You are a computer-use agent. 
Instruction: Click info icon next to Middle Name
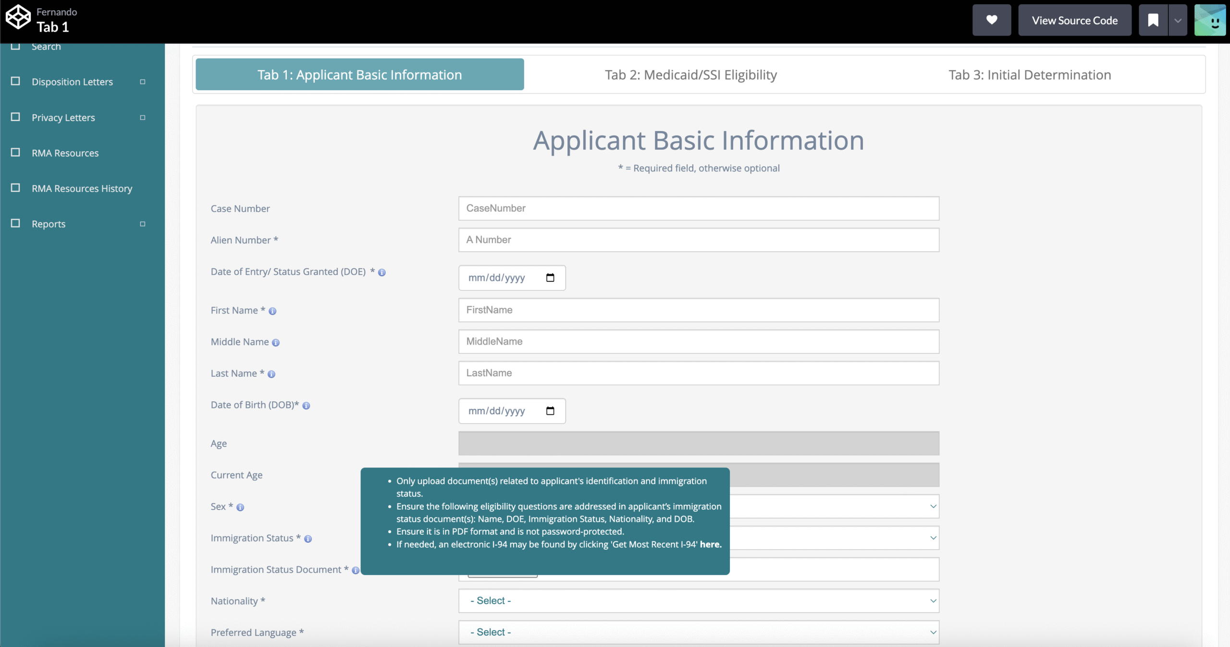point(276,343)
